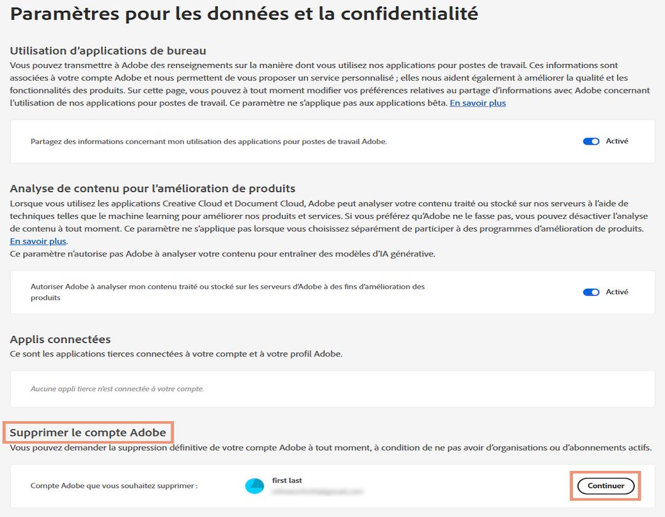The width and height of the screenshot is (665, 517).
Task: Click the Continuer button to delete Adobe account
Action: click(x=606, y=486)
